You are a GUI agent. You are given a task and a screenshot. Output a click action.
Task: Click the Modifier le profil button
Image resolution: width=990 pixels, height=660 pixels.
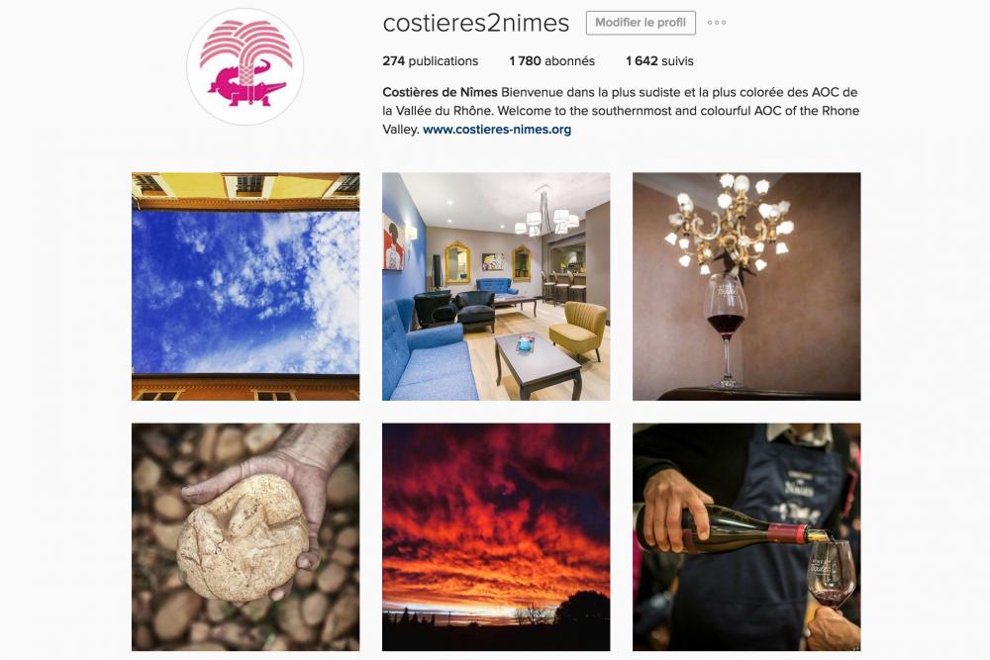pyautogui.click(x=641, y=23)
